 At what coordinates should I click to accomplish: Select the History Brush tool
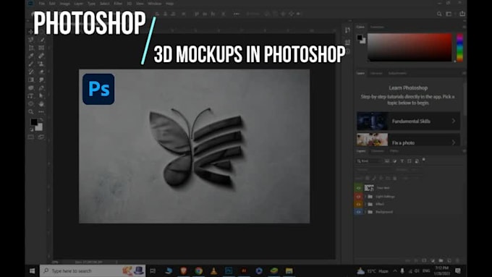31,72
